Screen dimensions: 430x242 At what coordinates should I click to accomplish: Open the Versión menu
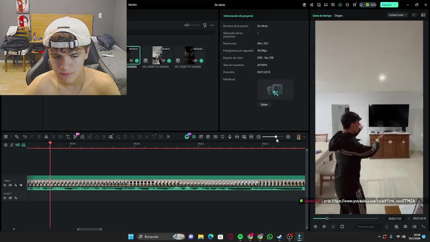click(x=132, y=5)
